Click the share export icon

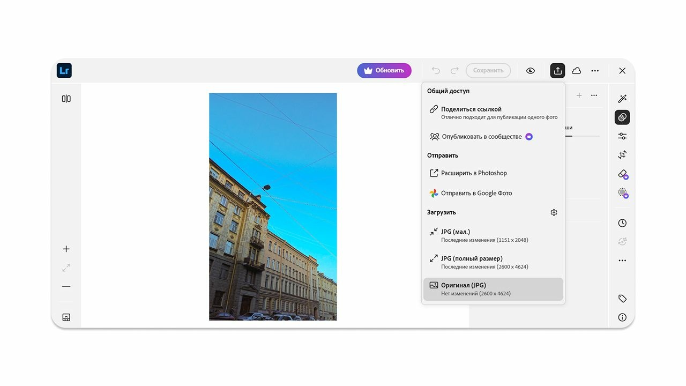tap(557, 71)
